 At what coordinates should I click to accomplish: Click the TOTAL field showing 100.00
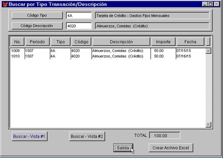click(165, 135)
